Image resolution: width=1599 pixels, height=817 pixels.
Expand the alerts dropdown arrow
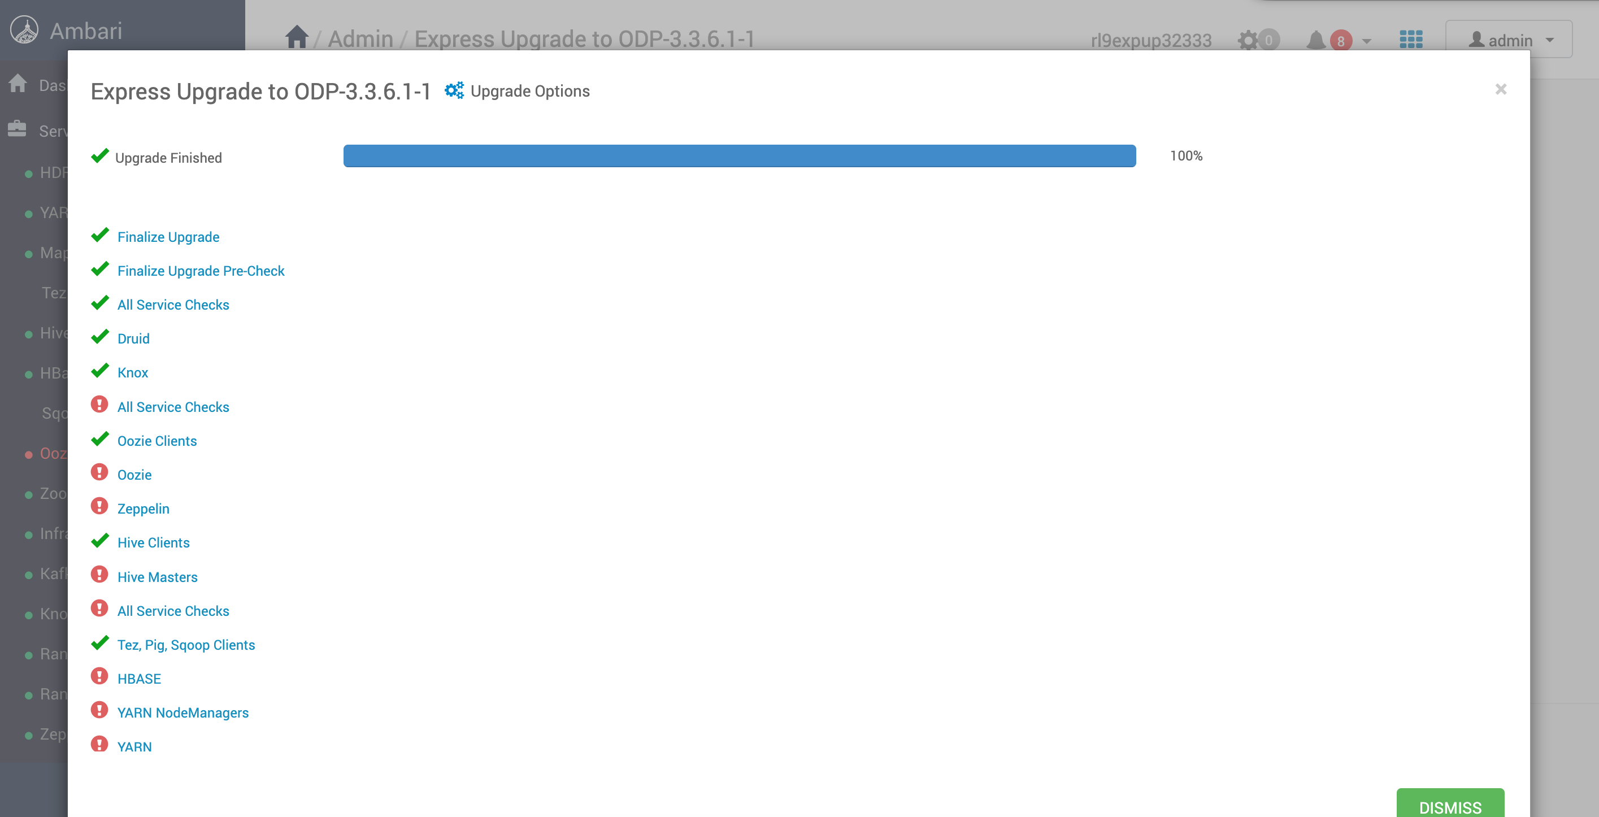(1367, 41)
